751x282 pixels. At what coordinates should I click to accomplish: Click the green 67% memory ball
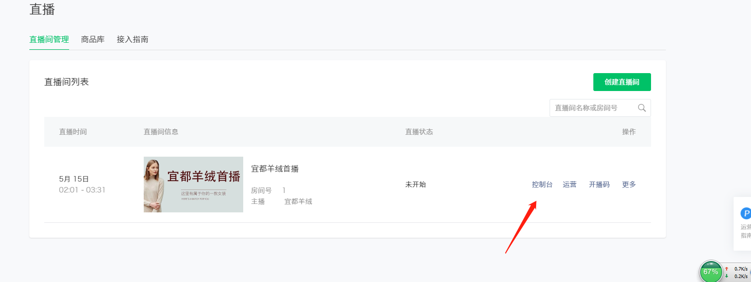tap(710, 272)
